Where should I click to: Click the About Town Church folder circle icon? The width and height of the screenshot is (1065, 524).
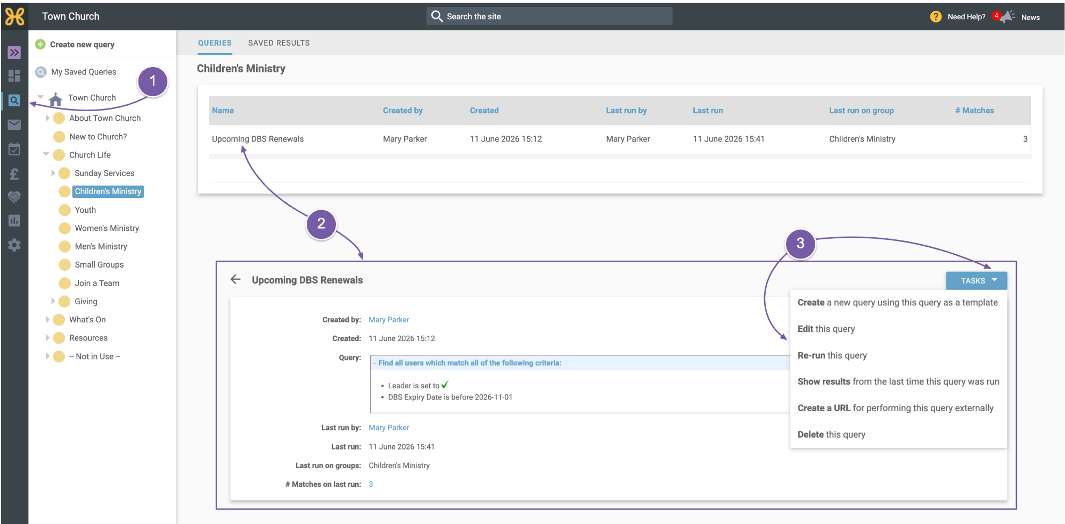tap(59, 118)
